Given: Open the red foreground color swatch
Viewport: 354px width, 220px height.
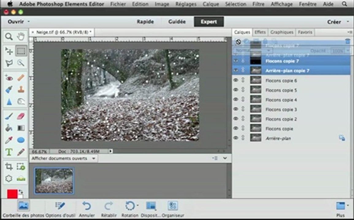Looking at the screenshot, I should pyautogui.click(x=12, y=194).
